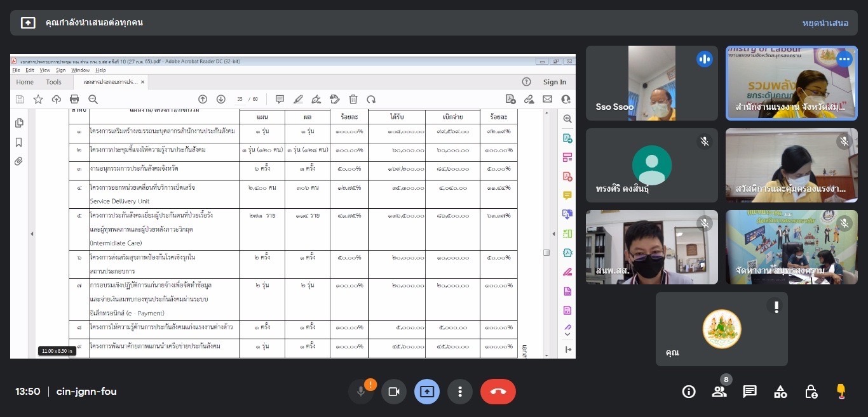The height and width of the screenshot is (417, 868).
Task: Open the activities panel
Action: point(780,392)
